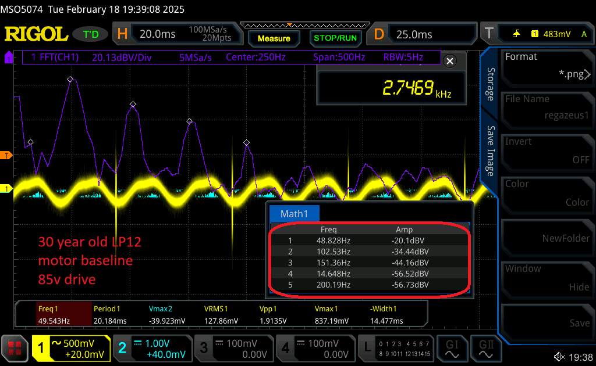Click the speaker sound icon
Image resolution: width=596 pixels, height=366 pixels.
tap(559, 356)
